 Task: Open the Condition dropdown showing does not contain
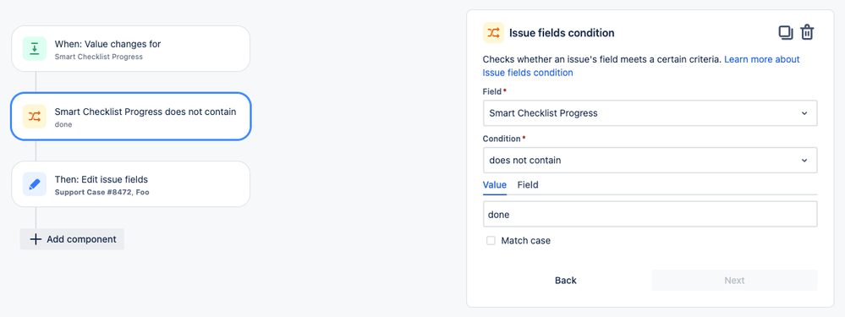coord(650,160)
